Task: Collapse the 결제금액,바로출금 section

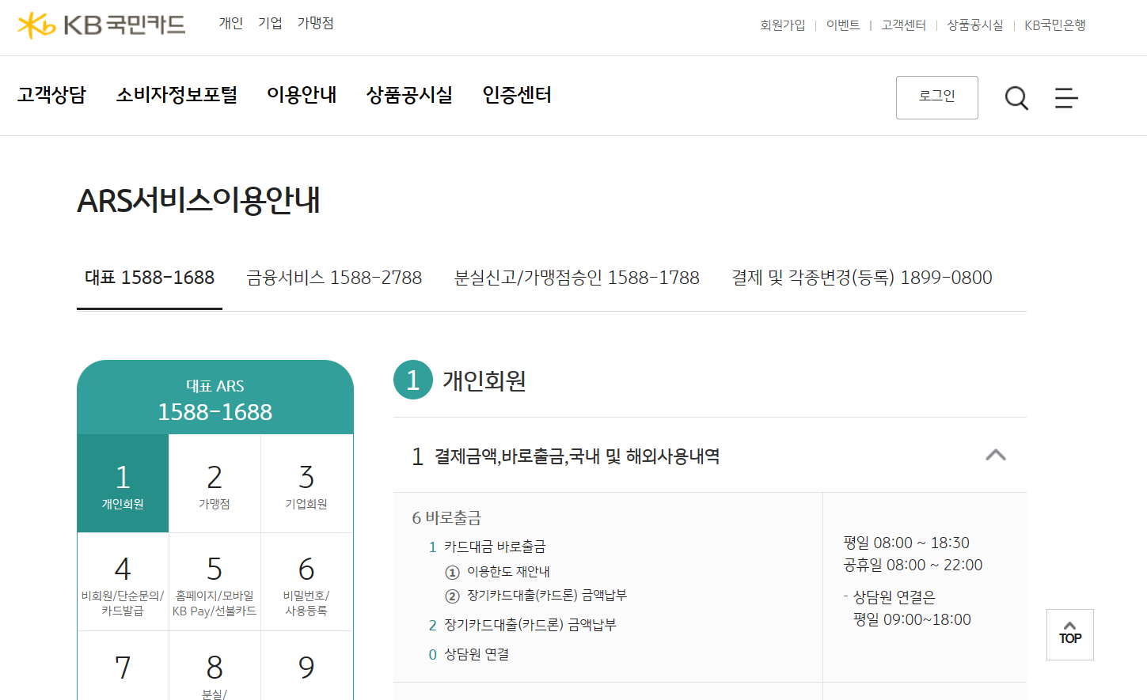Action: click(x=997, y=456)
